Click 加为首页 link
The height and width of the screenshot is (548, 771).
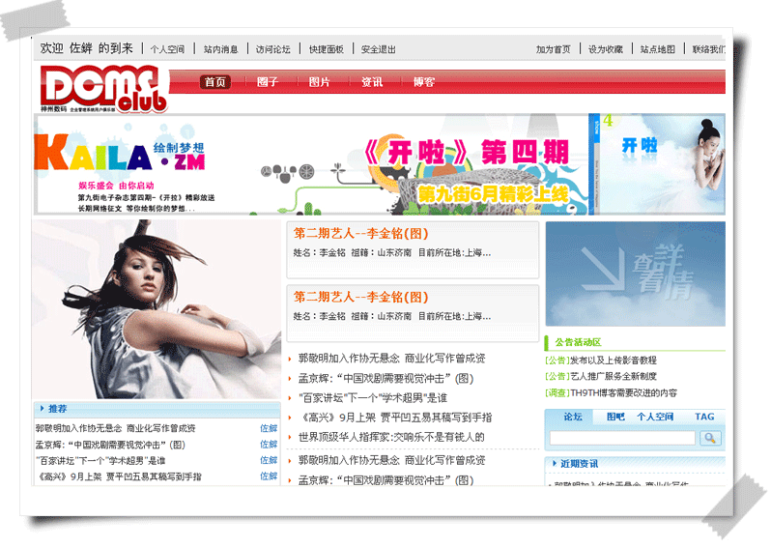[554, 49]
